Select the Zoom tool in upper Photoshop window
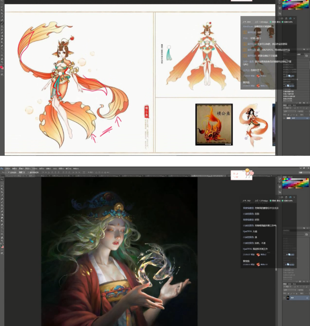 click(2, 62)
